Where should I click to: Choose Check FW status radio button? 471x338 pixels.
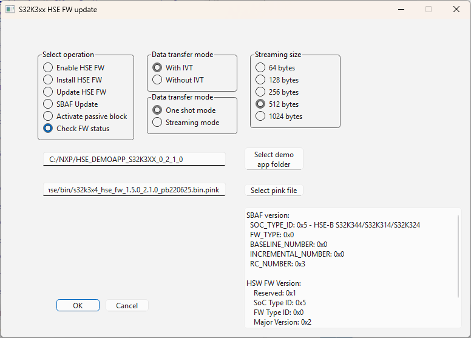(x=48, y=129)
